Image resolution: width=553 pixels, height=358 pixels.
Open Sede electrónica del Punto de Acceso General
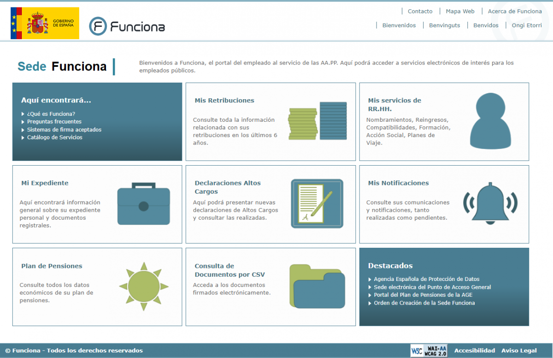tap(432, 287)
